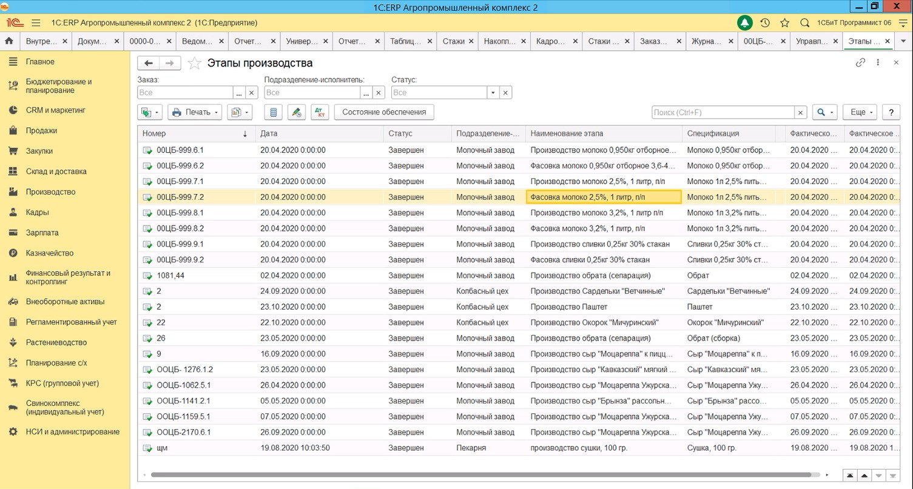Clear the Заказ filter field
The width and height of the screenshot is (913, 489).
252,93
